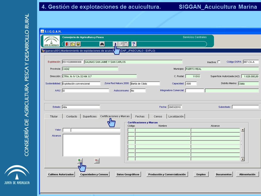Open the empty Subestado field

point(245,107)
